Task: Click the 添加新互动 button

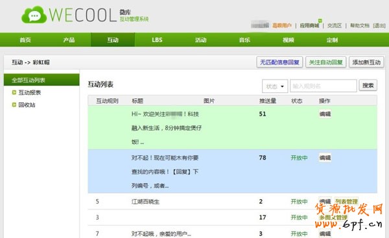Action: tap(366, 62)
